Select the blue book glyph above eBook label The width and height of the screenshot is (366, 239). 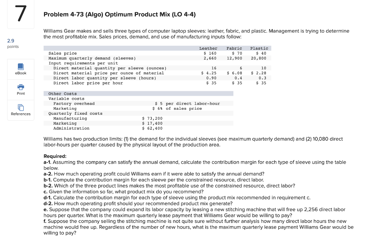pyautogui.click(x=20, y=67)
